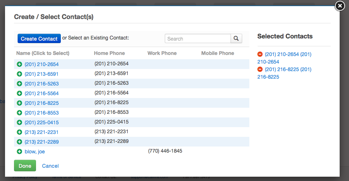The width and height of the screenshot is (349, 181).
Task: Add (201) 216-8553 using green plus icon
Action: 19,113
